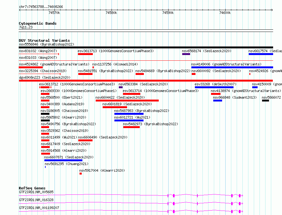Click nsv6563384 (Sedlazeck2020) label

click(x=143, y=84)
